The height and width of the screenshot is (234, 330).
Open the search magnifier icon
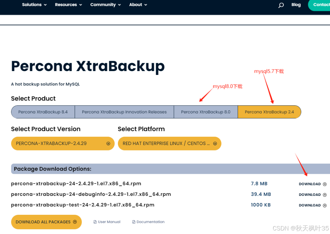[281, 5]
